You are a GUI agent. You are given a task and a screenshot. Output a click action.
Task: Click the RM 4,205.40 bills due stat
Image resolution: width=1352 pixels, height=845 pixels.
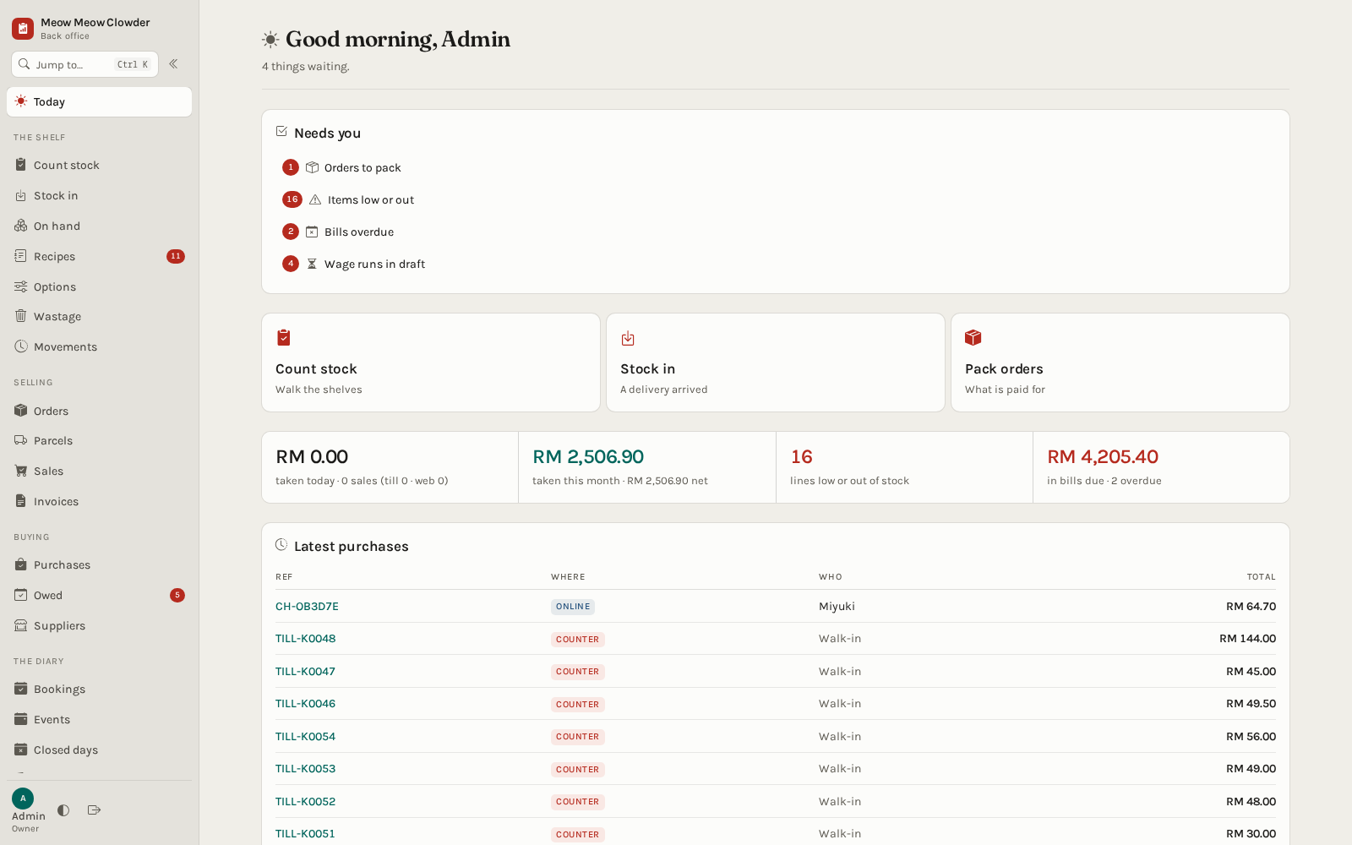[1161, 467]
